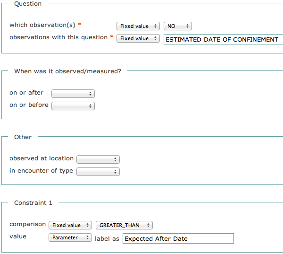Open the 'which observation(s)' Fixed value dropdown
Image resolution: width=283 pixels, height=254 pixels.
tap(138, 26)
